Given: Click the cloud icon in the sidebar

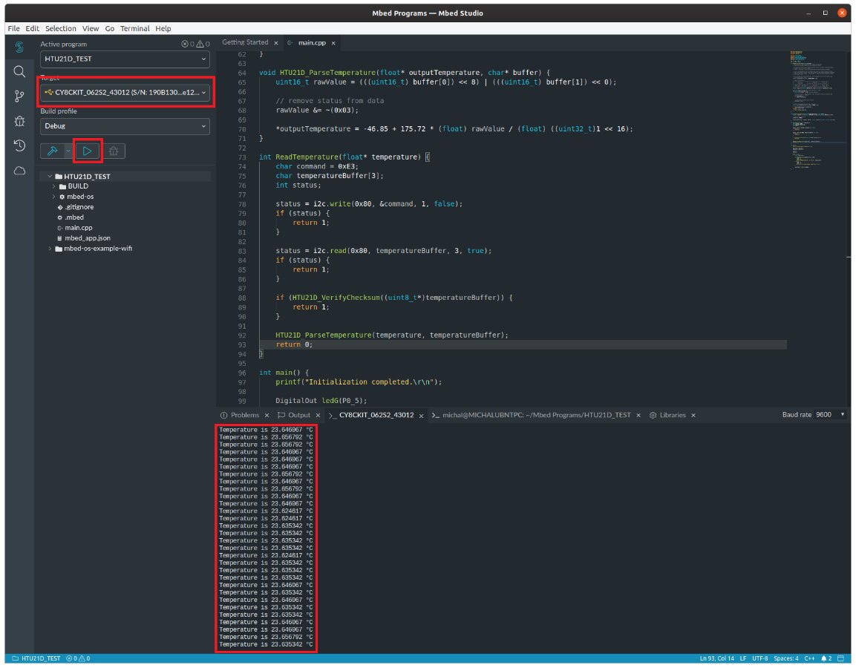Looking at the screenshot, I should 19,171.
